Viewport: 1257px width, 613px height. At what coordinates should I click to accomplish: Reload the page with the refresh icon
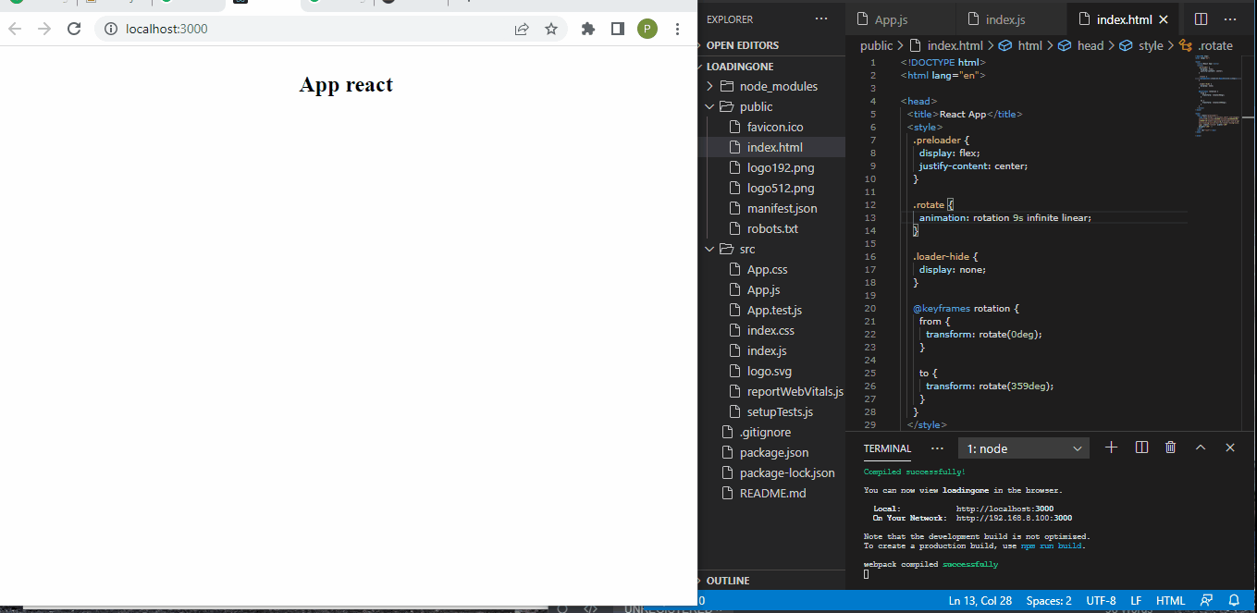74,29
